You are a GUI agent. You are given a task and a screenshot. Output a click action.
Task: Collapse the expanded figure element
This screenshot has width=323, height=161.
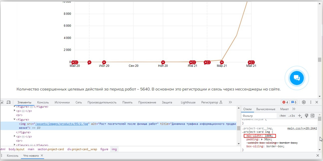[15, 120]
